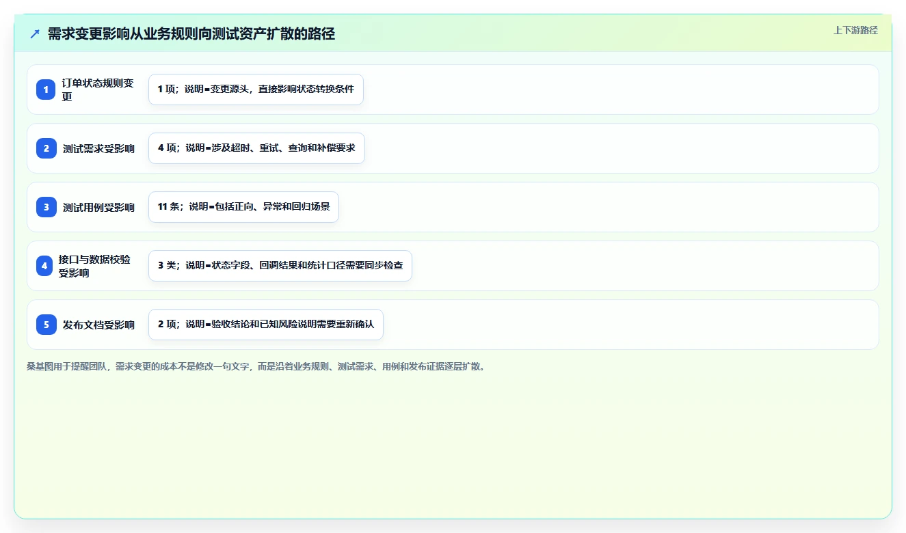Select step badge 4 for 接口与数据校验受影响

(x=44, y=266)
